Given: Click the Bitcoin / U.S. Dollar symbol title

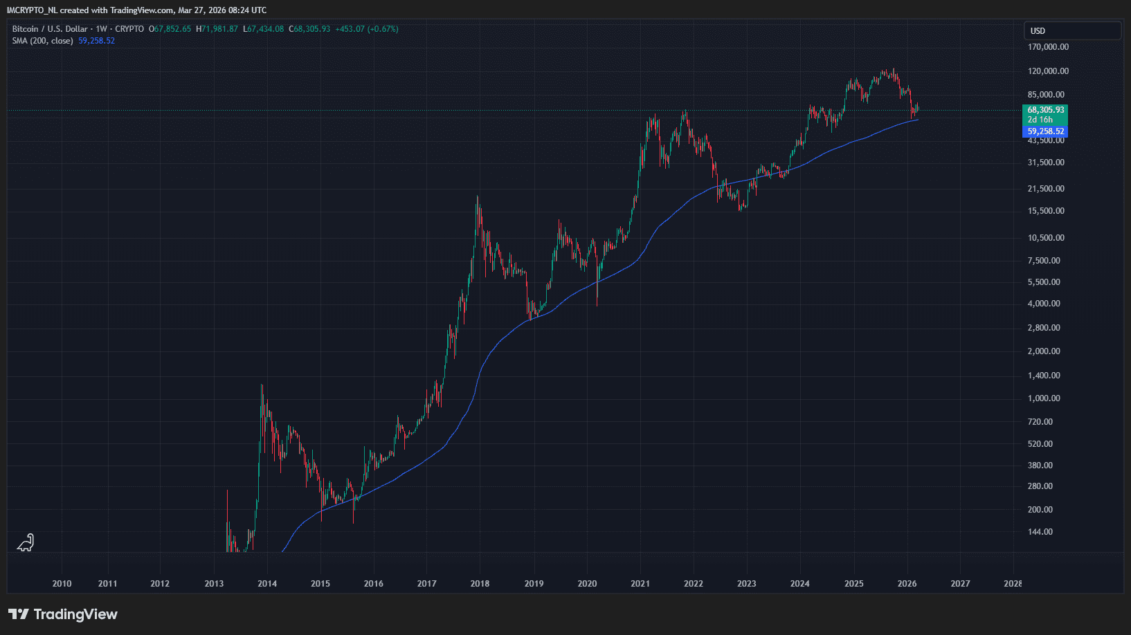Looking at the screenshot, I should 50,29.
